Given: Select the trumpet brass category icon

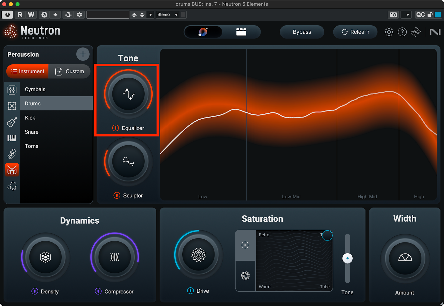Looking at the screenshot, I should tap(12, 154).
